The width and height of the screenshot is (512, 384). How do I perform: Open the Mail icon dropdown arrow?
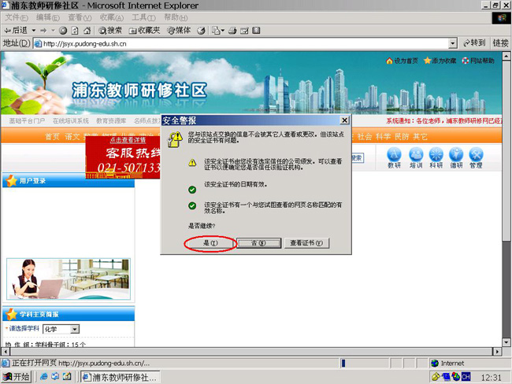pyautogui.click(x=223, y=31)
